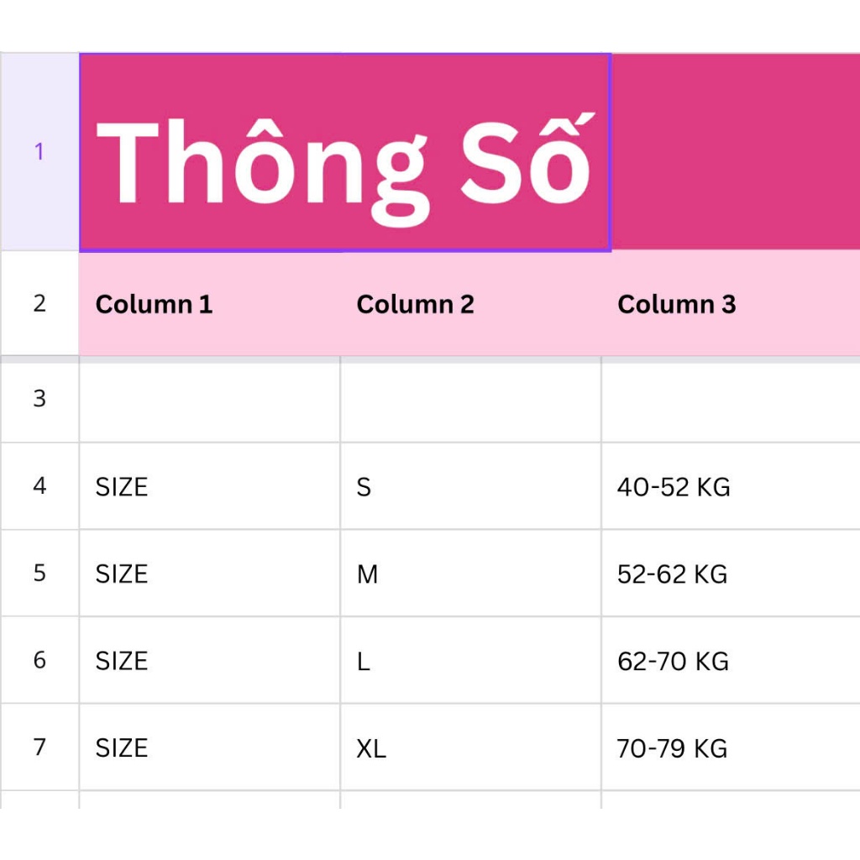The width and height of the screenshot is (860, 860).
Task: Click the 'Column 2' header cell
Action: tap(470, 303)
